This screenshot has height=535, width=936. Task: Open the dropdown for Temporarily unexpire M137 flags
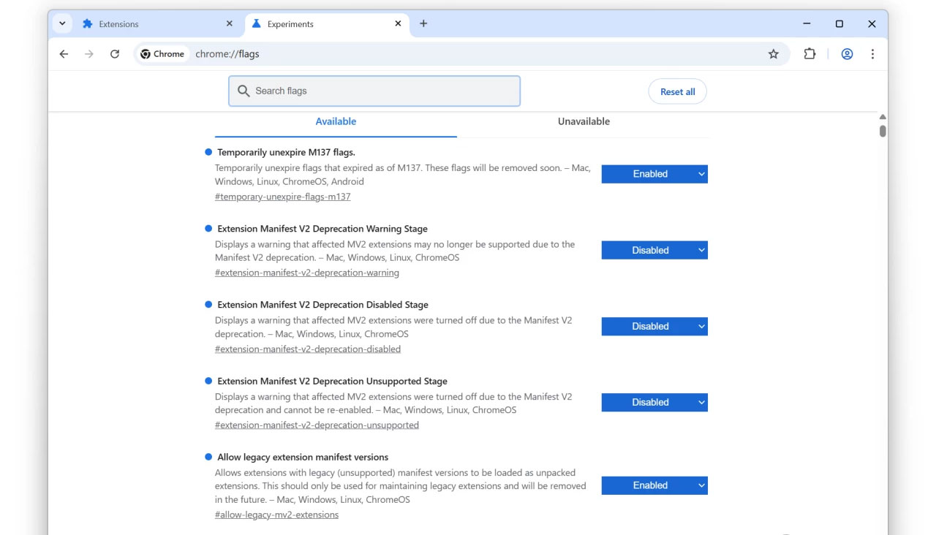coord(654,174)
